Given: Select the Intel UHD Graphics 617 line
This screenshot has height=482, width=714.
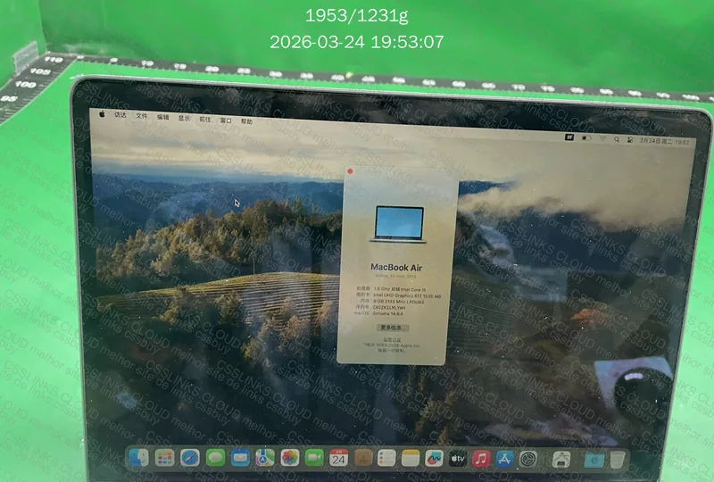Looking at the screenshot, I should (x=407, y=295).
